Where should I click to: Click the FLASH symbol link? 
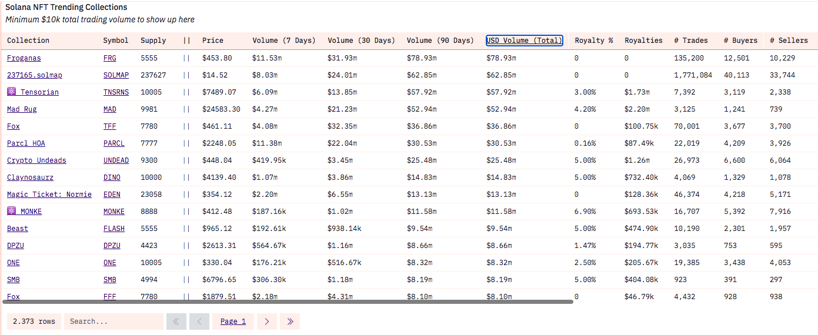coord(113,229)
